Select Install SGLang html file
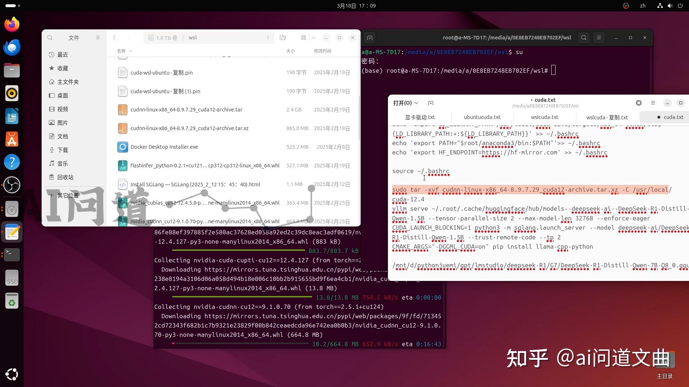The height and width of the screenshot is (387, 689). 233,184
